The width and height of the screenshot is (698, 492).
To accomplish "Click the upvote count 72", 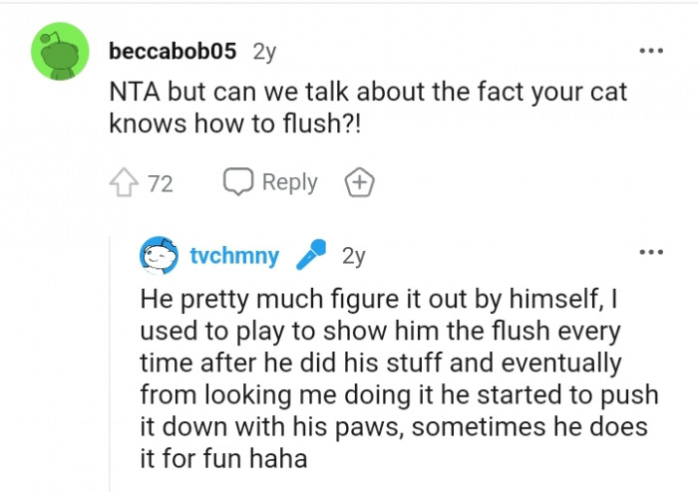I will pyautogui.click(x=161, y=183).
